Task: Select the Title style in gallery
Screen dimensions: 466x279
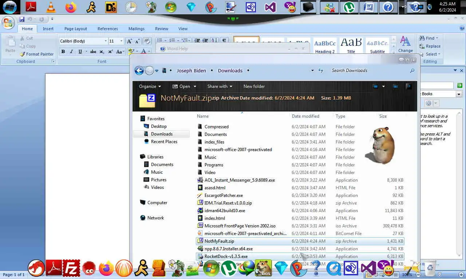Action: [351, 46]
